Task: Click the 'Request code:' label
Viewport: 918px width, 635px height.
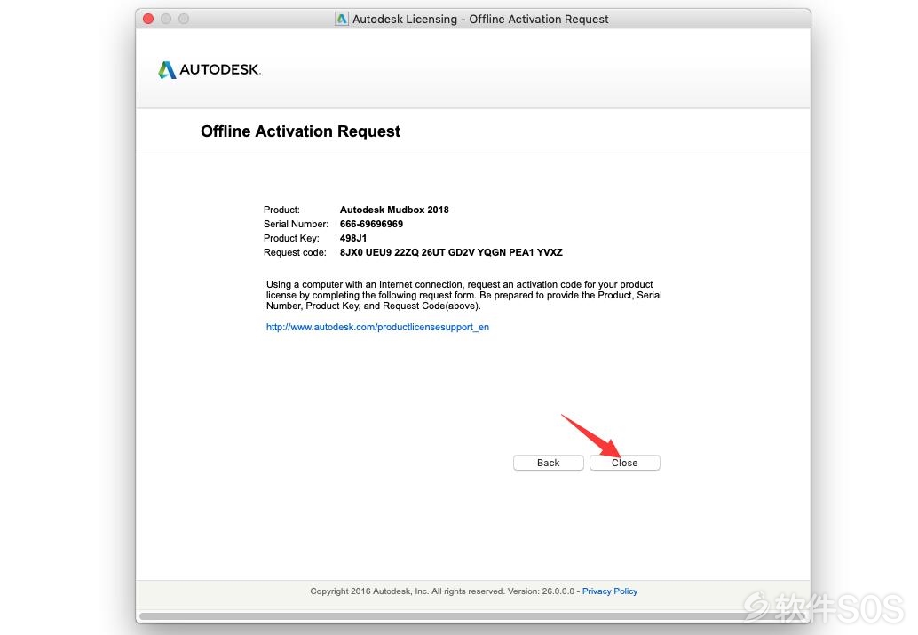Action: (x=295, y=252)
